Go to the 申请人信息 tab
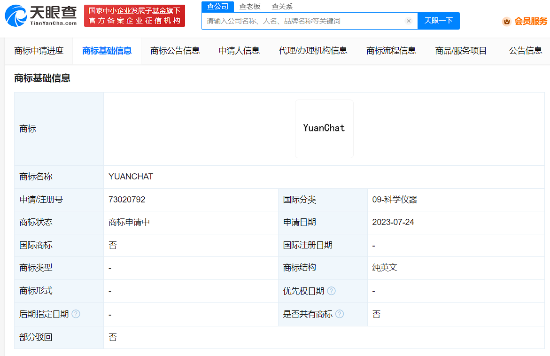The image size is (550, 356). click(x=239, y=51)
